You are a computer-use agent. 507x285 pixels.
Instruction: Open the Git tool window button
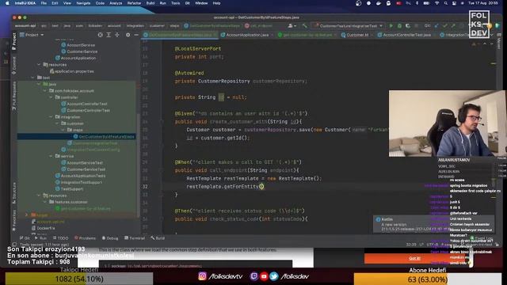pos(25,238)
